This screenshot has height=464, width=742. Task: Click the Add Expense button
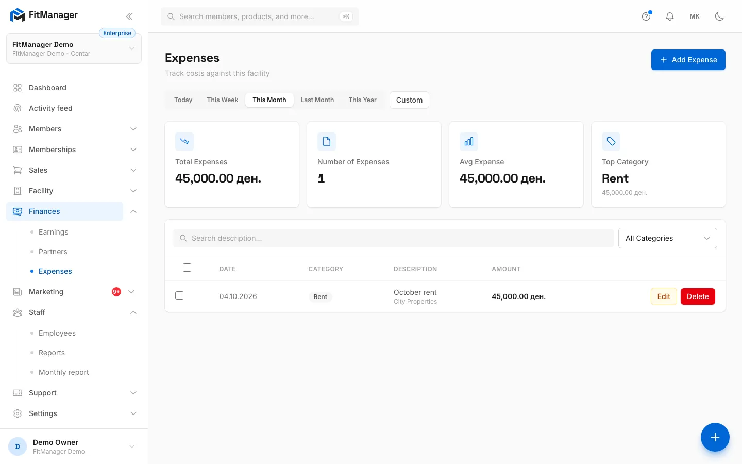coord(688,60)
